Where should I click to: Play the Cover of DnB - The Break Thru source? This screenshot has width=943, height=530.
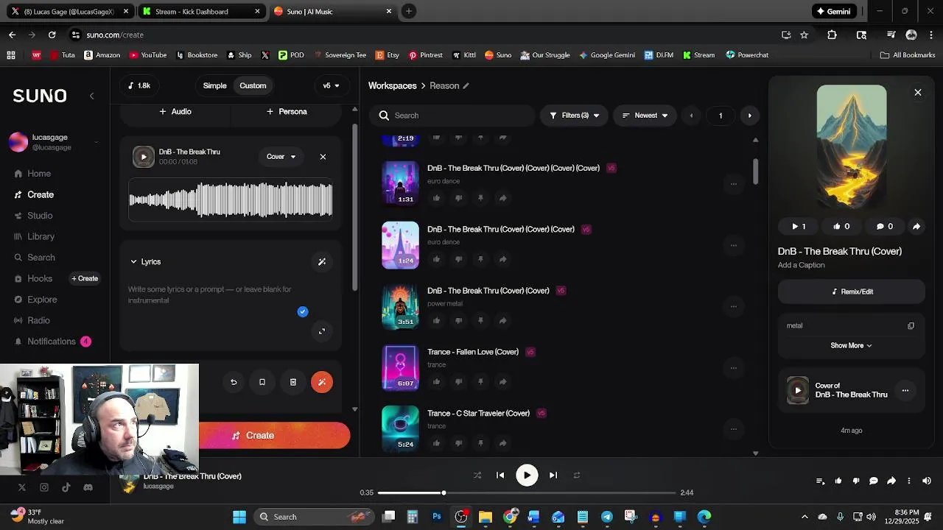798,390
